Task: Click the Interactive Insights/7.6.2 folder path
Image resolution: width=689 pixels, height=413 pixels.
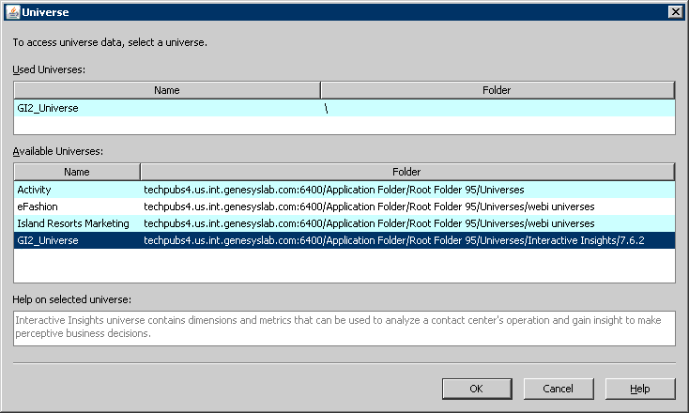Action: pos(393,240)
